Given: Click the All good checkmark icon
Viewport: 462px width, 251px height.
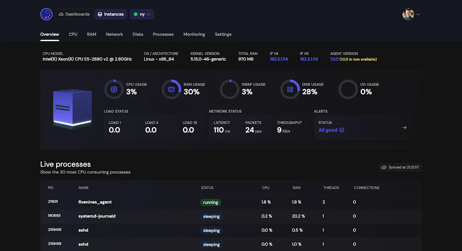Looking at the screenshot, I should pyautogui.click(x=342, y=130).
